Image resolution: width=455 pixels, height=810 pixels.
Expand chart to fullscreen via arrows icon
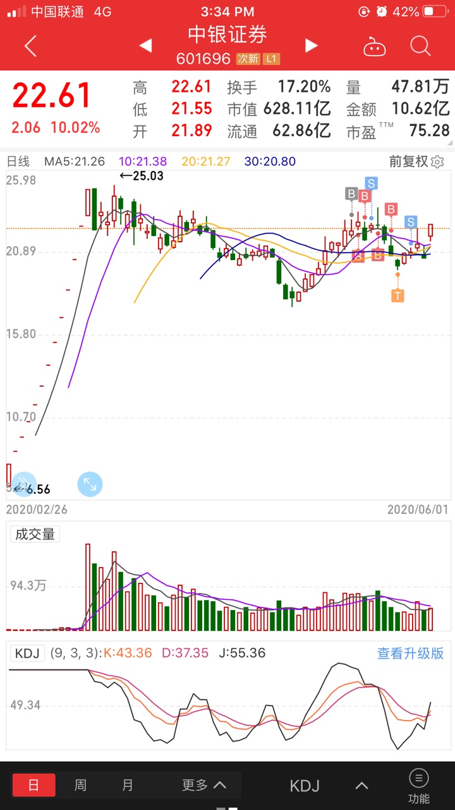(90, 484)
